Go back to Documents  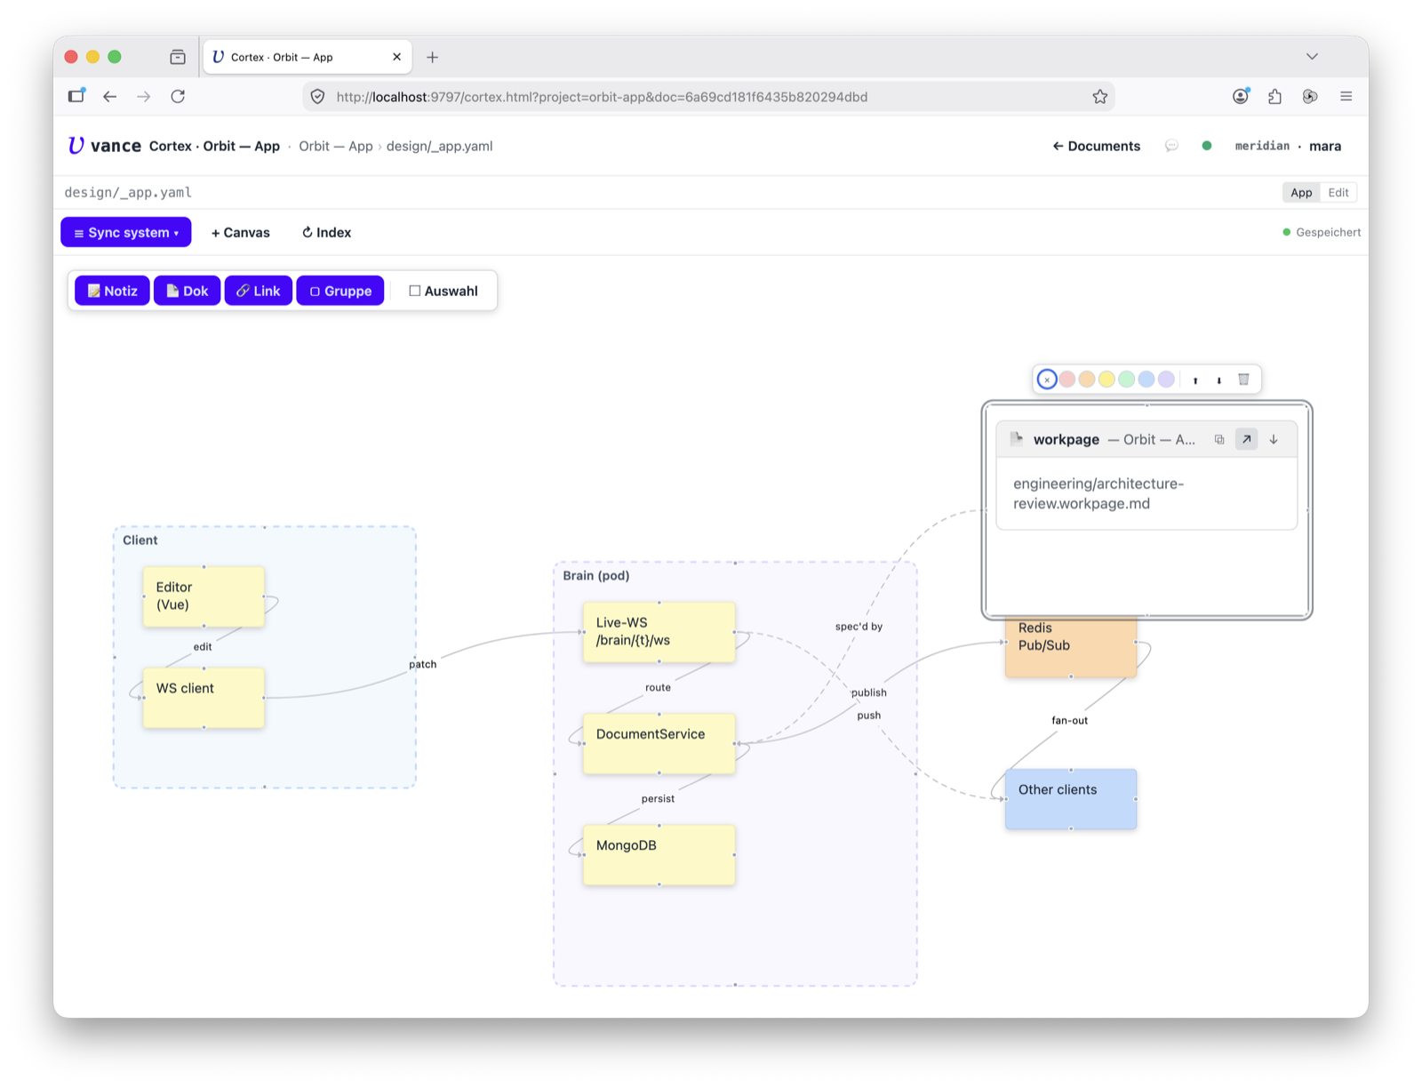click(1097, 146)
